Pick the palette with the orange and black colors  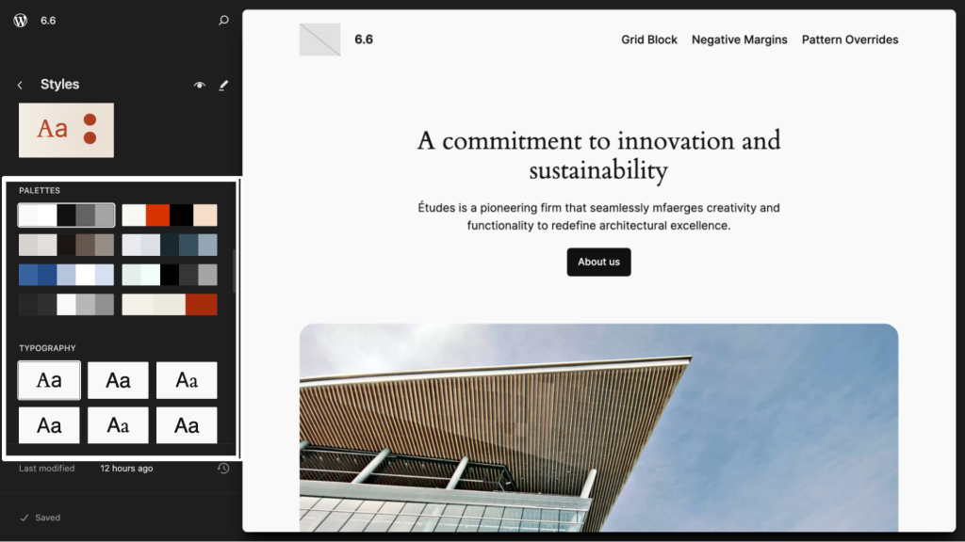170,215
